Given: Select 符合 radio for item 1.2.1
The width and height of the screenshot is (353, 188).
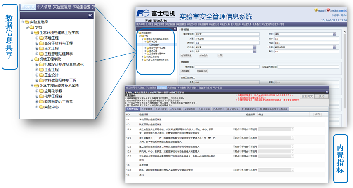Looking at the screenshot, I should tap(234, 129).
